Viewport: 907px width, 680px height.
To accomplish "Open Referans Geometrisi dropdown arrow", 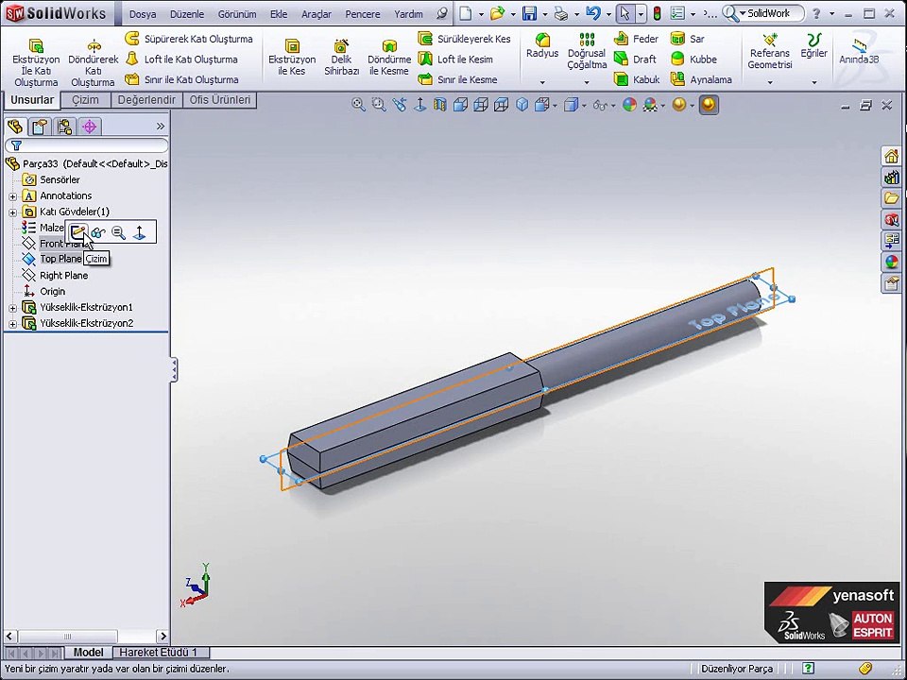I will point(770,83).
